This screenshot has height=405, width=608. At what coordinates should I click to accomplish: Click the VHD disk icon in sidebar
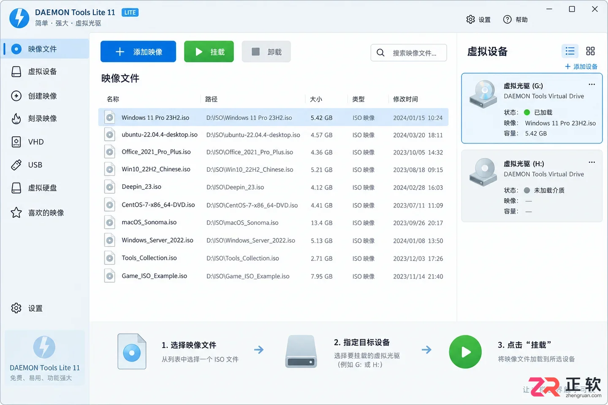(x=16, y=142)
